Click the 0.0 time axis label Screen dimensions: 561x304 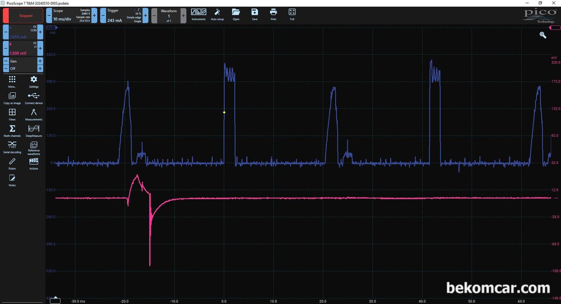224,301
